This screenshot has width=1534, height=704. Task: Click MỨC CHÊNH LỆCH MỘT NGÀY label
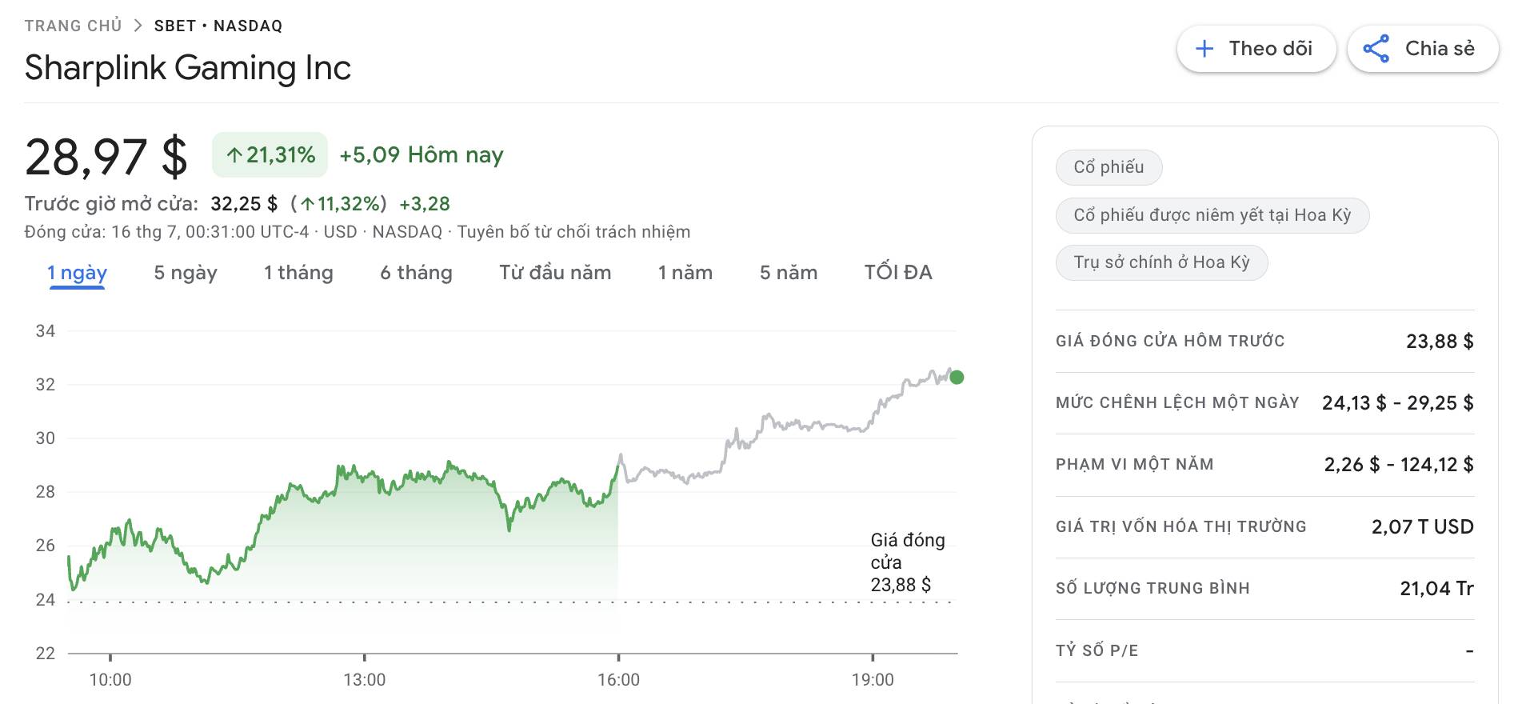coord(1177,402)
